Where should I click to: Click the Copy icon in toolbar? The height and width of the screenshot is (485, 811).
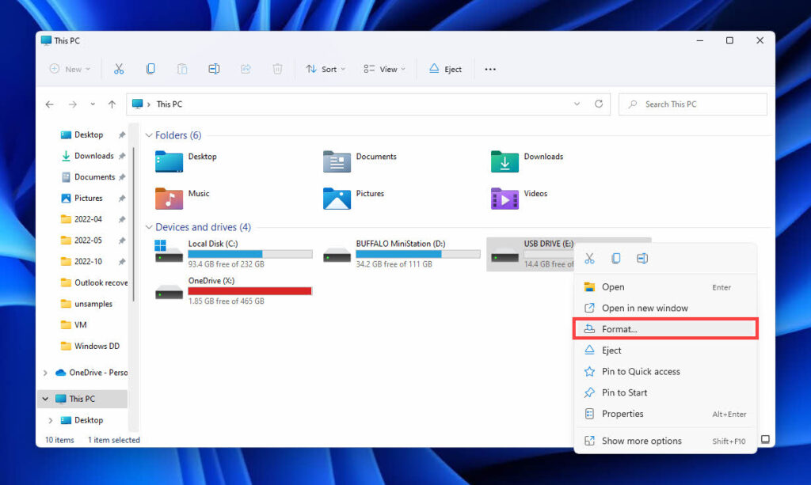[150, 69]
